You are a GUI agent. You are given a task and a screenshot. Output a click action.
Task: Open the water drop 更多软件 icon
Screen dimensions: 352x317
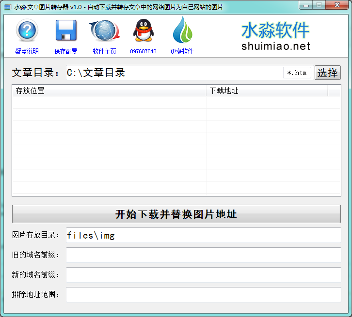(x=182, y=30)
